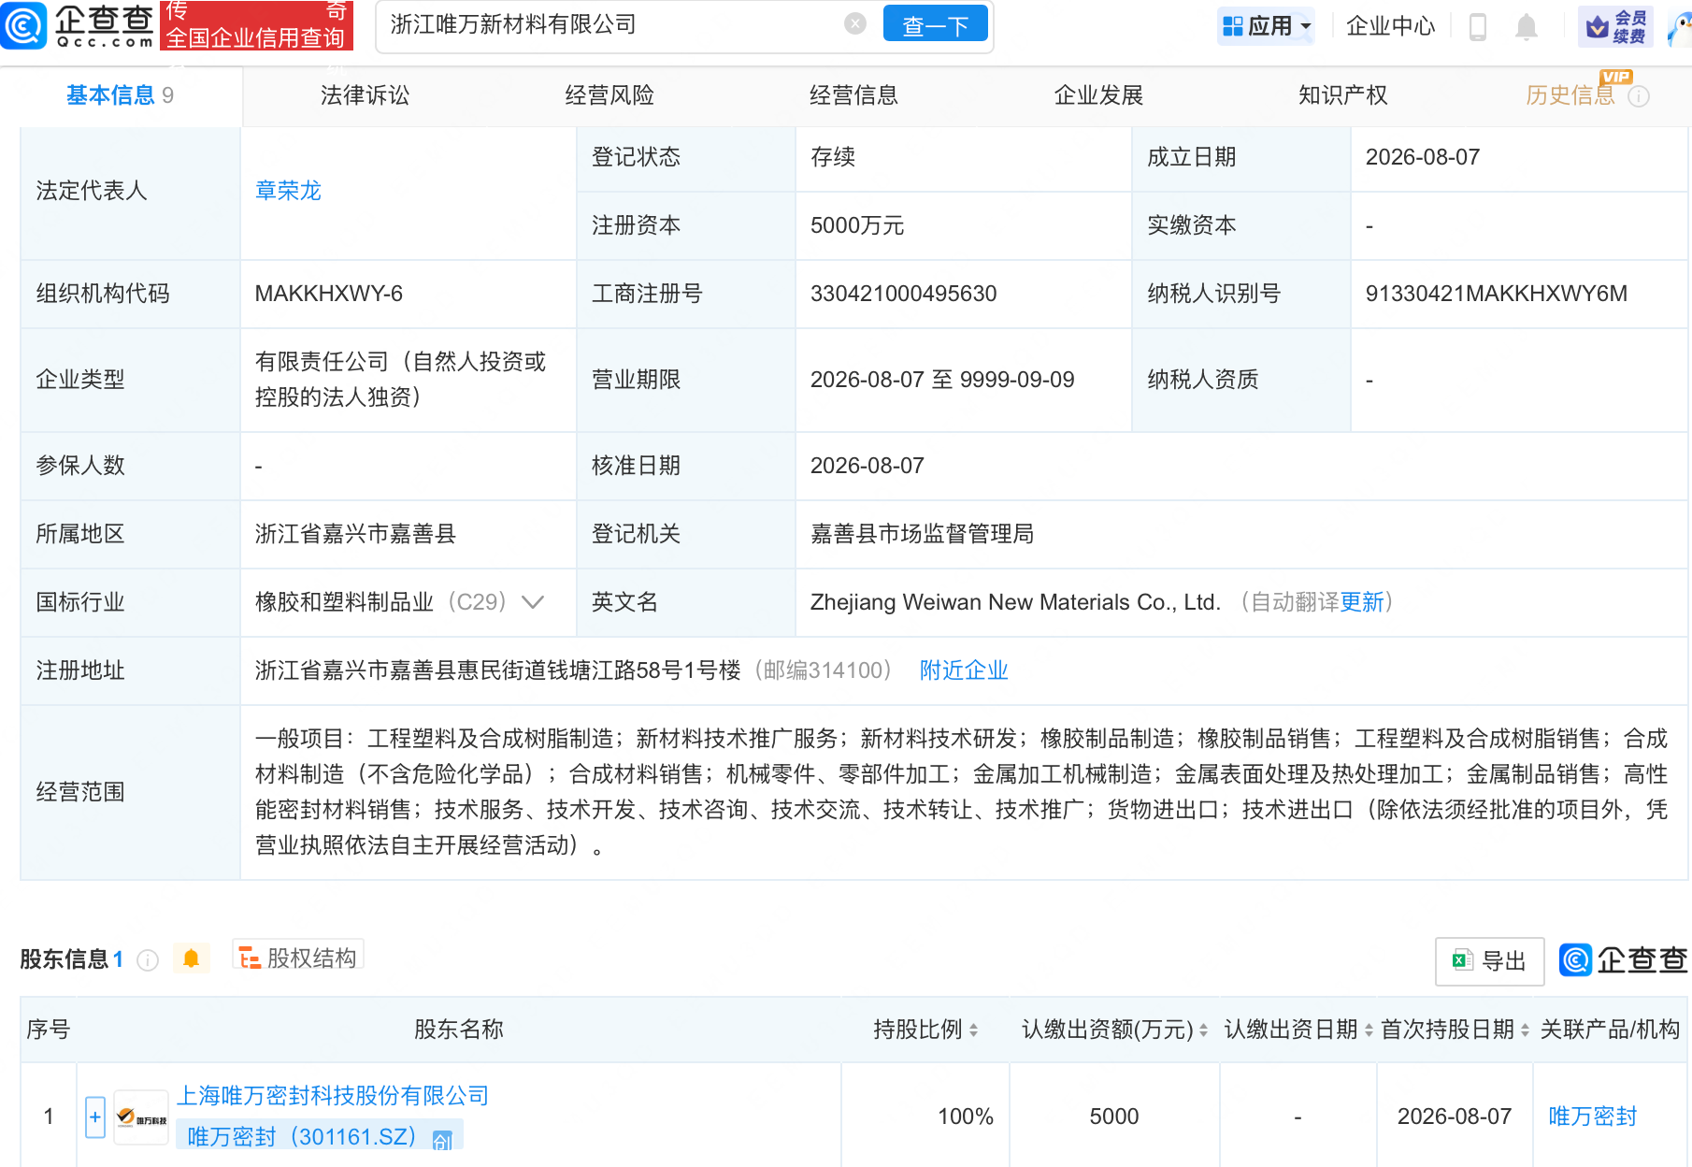Open the notification bell in header
This screenshot has height=1167, width=1692.
click(1527, 26)
